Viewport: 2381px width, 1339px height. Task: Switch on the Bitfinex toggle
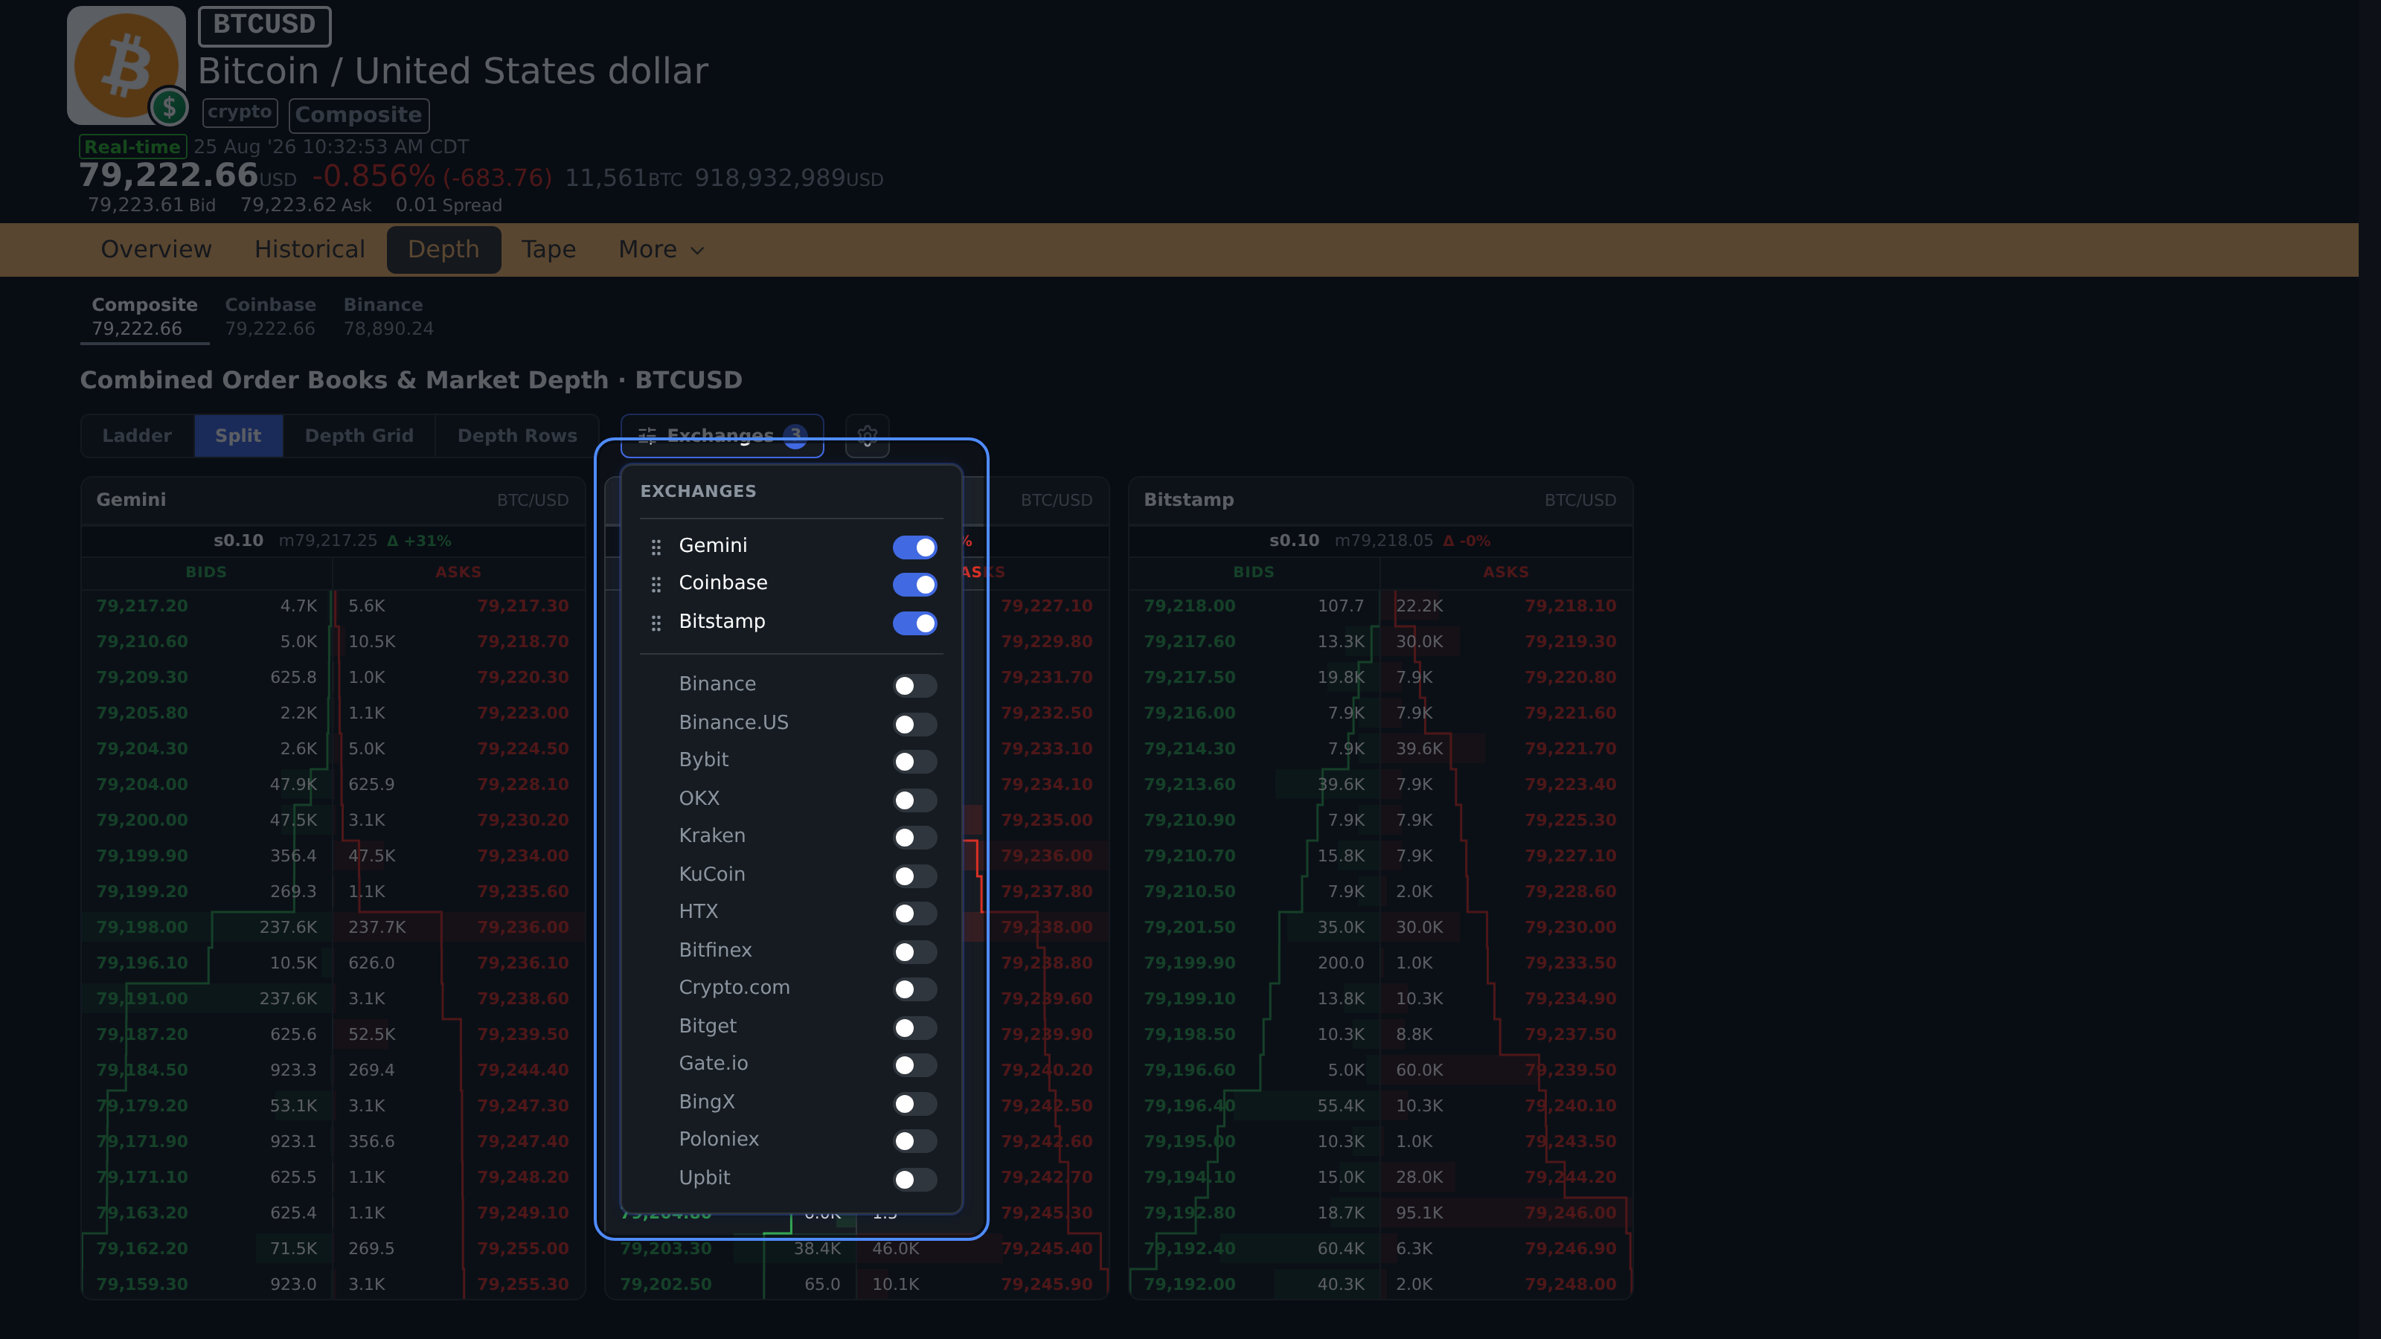914,952
